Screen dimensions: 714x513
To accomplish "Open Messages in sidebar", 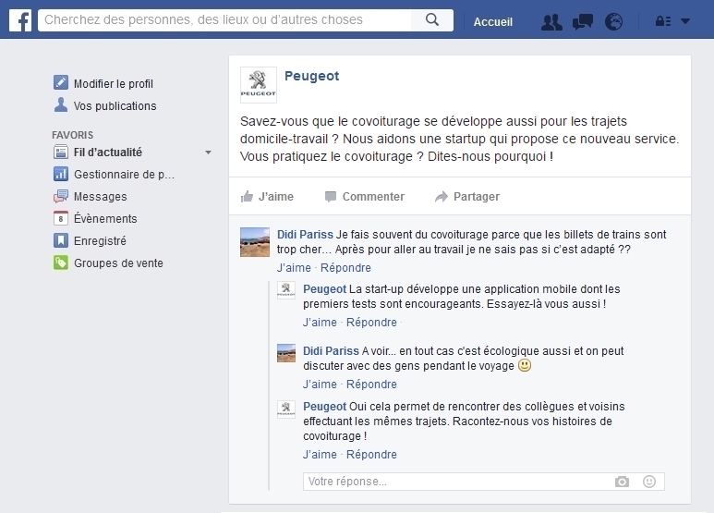I will [100, 196].
